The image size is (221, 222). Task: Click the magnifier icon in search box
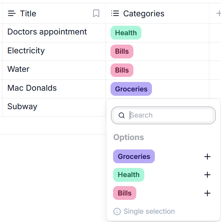pos(121,115)
